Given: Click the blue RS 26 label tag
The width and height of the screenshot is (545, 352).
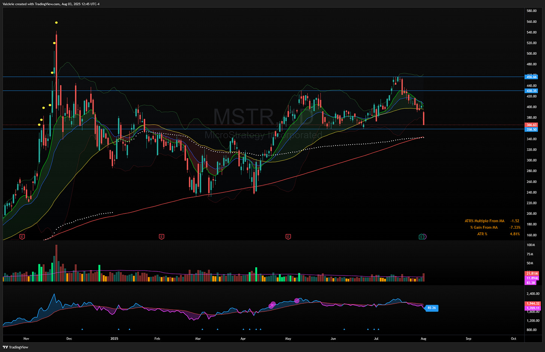Looking at the screenshot, I should tap(432, 308).
